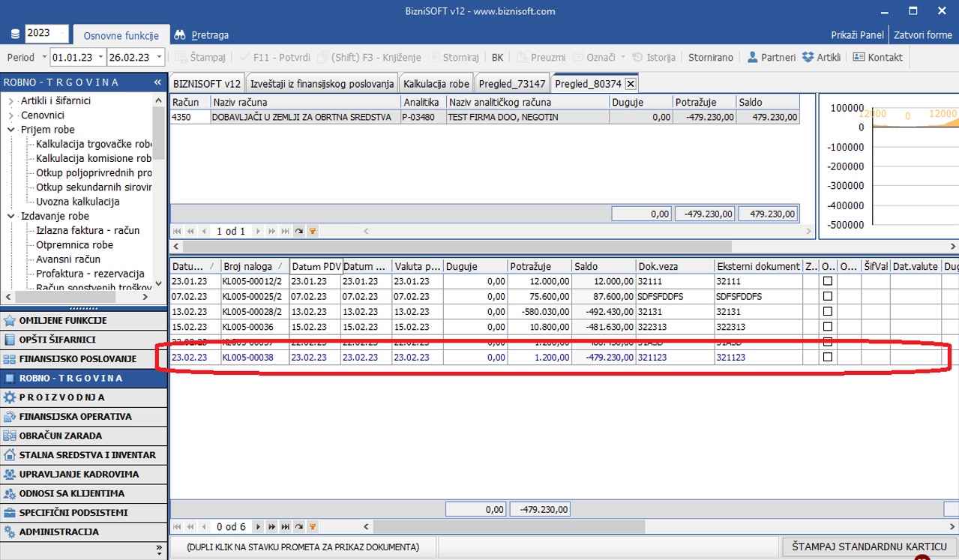Collapse Prijem robe tree node

[11, 130]
